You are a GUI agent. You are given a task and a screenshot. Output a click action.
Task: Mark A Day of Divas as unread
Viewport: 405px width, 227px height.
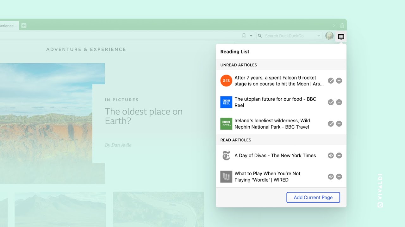tap(331, 155)
